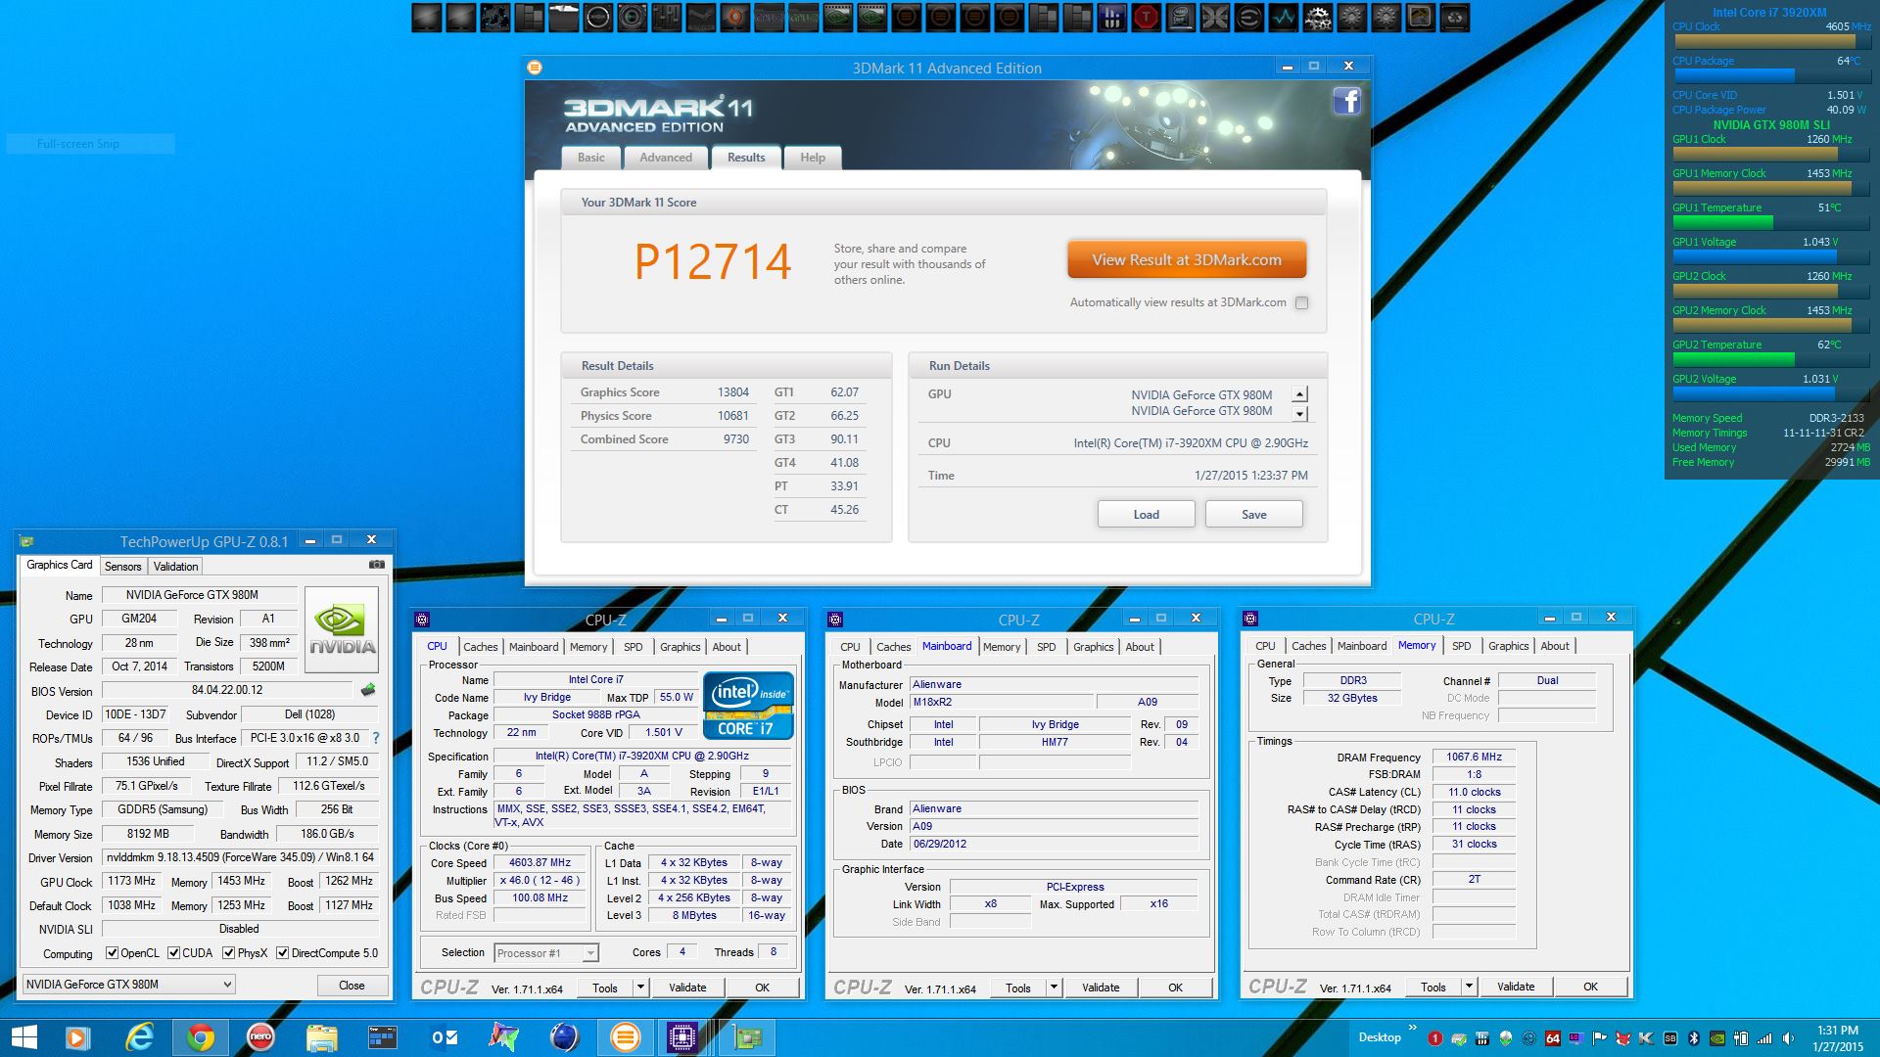This screenshot has width=1880, height=1057.
Task: Open the Origin orange icon in top dock
Action: click(734, 17)
